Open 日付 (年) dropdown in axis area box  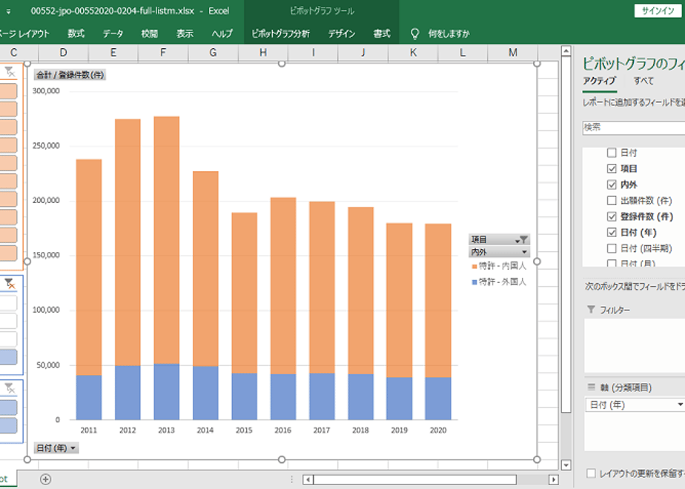tap(680, 405)
